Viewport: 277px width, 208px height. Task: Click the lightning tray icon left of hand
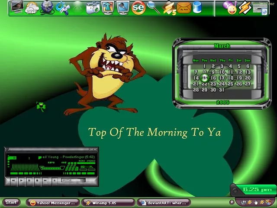(x=250, y=202)
